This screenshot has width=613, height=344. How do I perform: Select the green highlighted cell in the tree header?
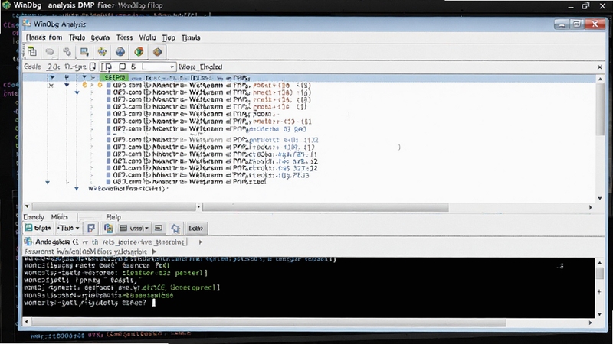tap(114, 78)
